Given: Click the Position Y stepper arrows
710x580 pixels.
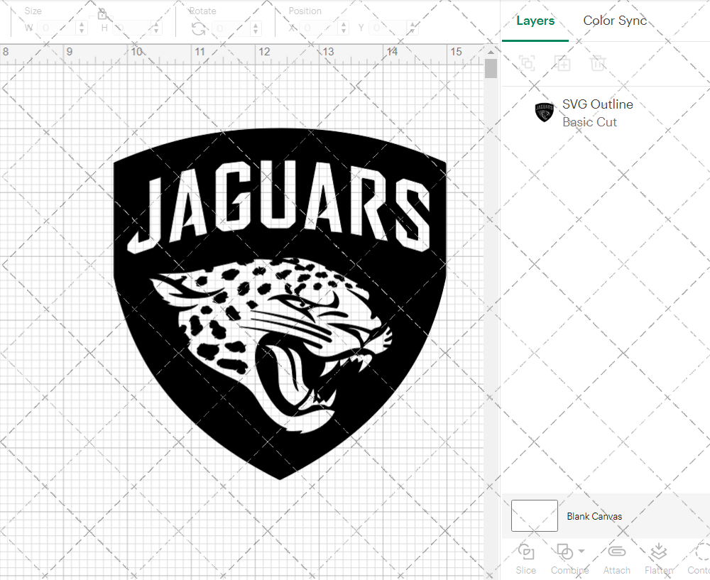Looking at the screenshot, I should tap(413, 28).
